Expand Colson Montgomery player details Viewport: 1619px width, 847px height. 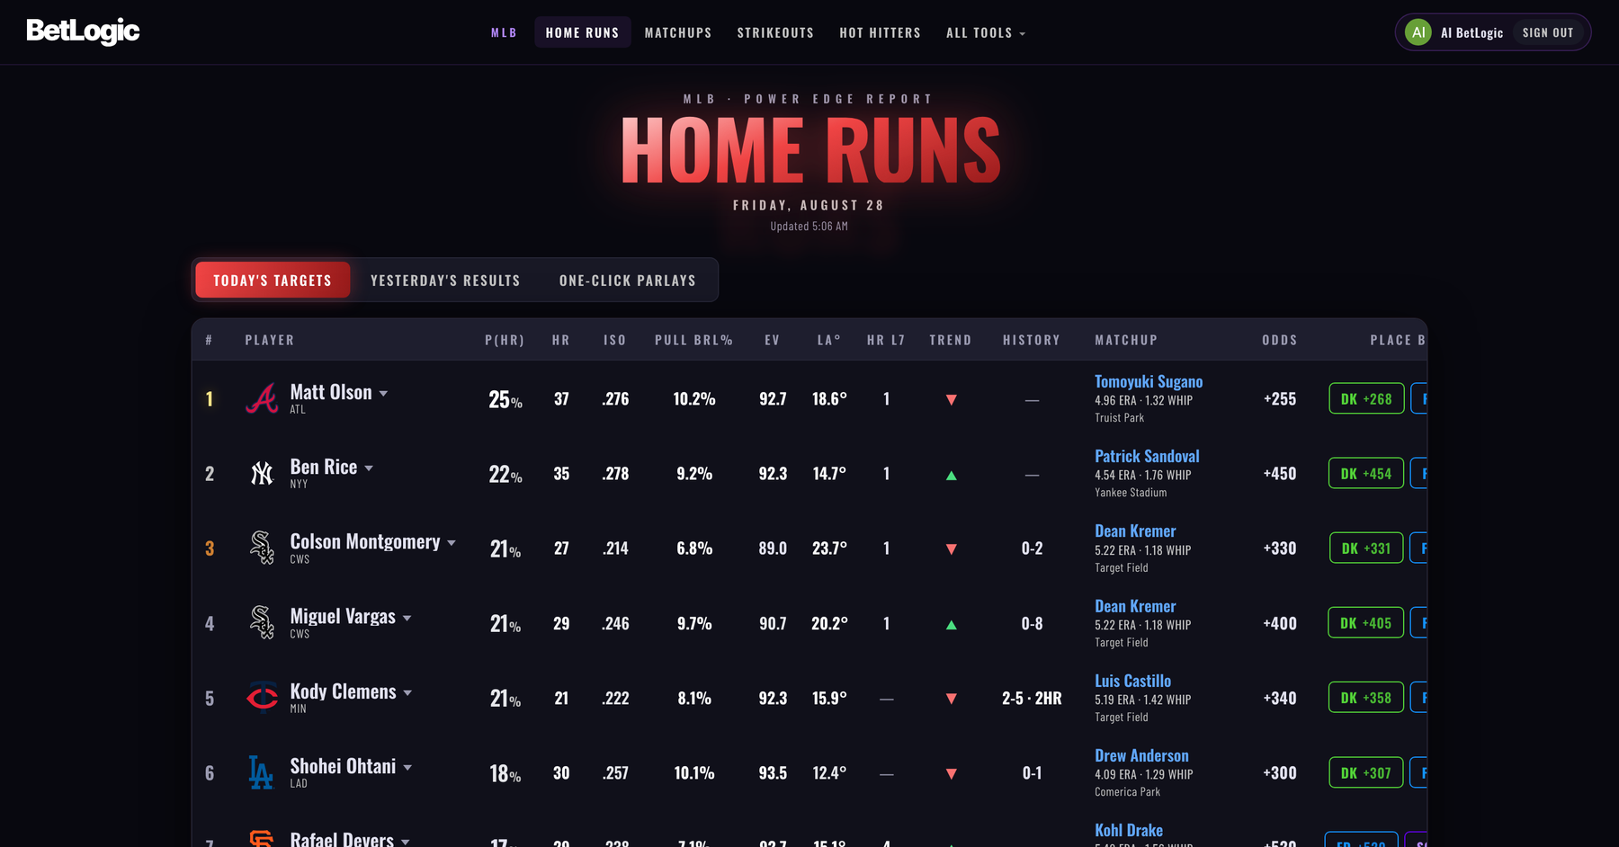click(x=452, y=543)
